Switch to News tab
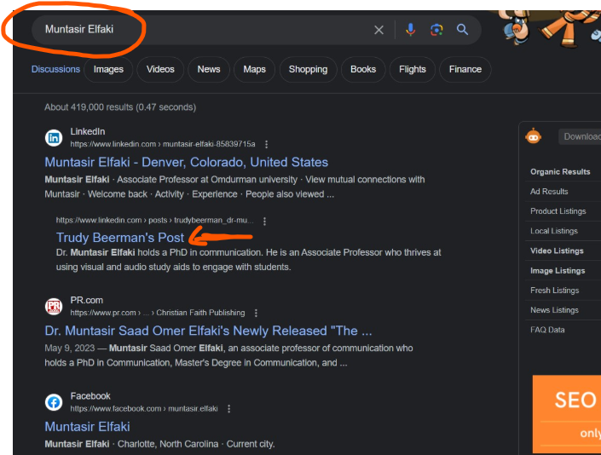The width and height of the screenshot is (601, 455). [x=209, y=69]
